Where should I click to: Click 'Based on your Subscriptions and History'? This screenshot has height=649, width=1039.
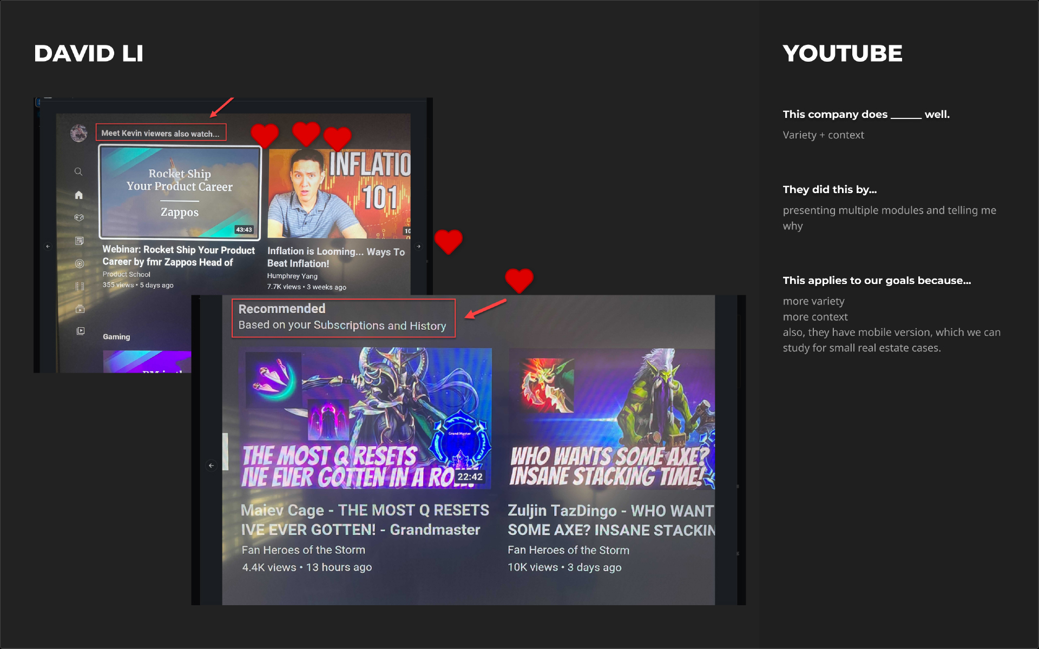tap(342, 326)
